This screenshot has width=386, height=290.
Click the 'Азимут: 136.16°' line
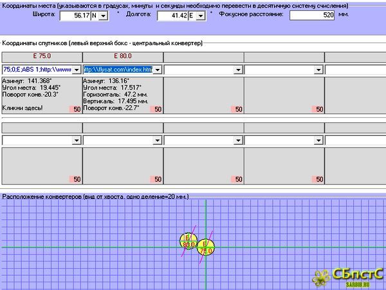point(106,81)
